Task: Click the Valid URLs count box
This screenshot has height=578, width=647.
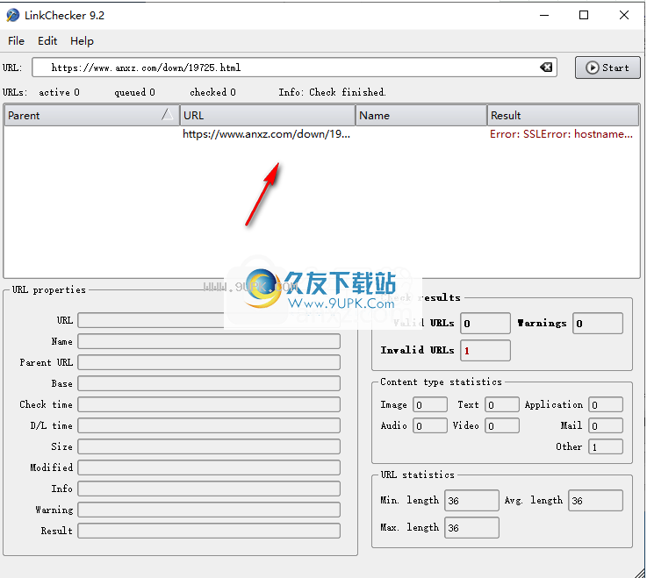Action: (485, 324)
